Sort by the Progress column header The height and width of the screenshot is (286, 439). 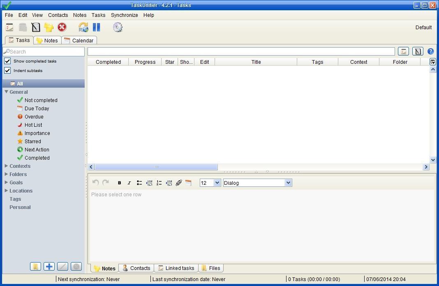[145, 62]
